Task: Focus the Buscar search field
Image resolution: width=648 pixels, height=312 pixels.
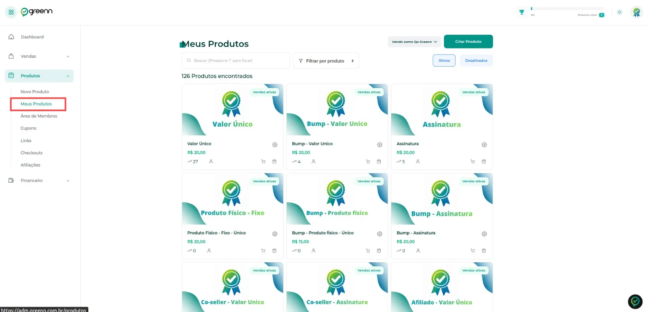Action: tap(236, 61)
